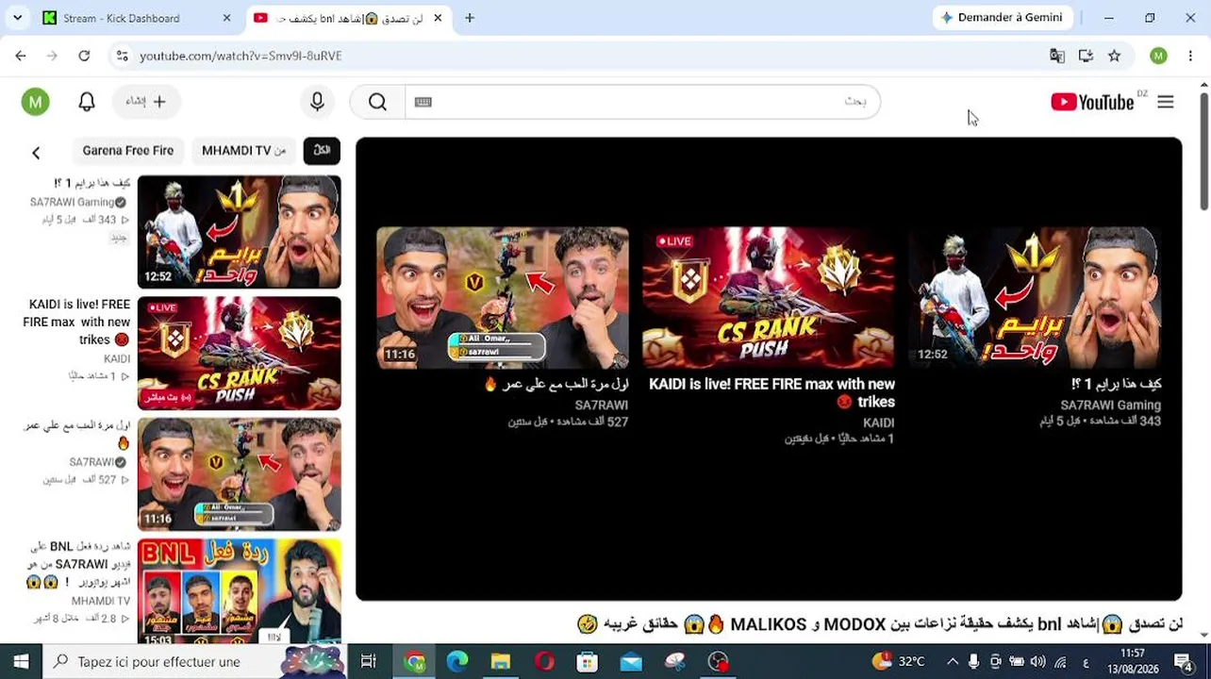Show hidden system tray icons
This screenshot has width=1211, height=679.
(953, 661)
